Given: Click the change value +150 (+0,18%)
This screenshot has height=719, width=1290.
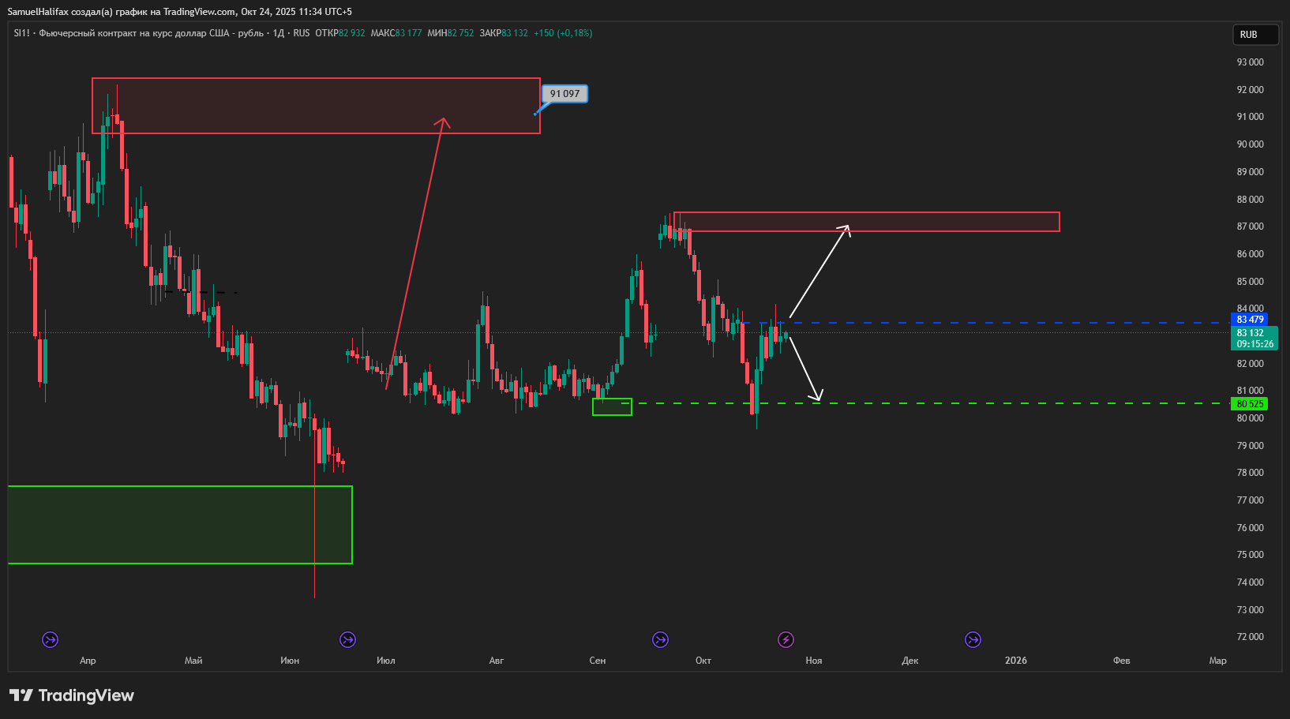Looking at the screenshot, I should [x=563, y=33].
